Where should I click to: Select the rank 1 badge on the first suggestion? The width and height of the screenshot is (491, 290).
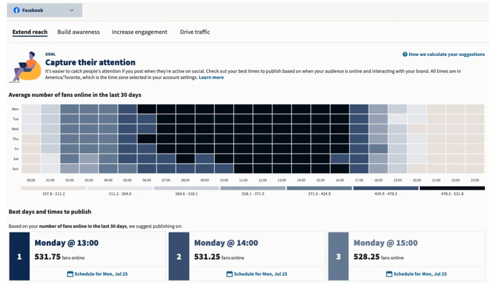pos(19,257)
